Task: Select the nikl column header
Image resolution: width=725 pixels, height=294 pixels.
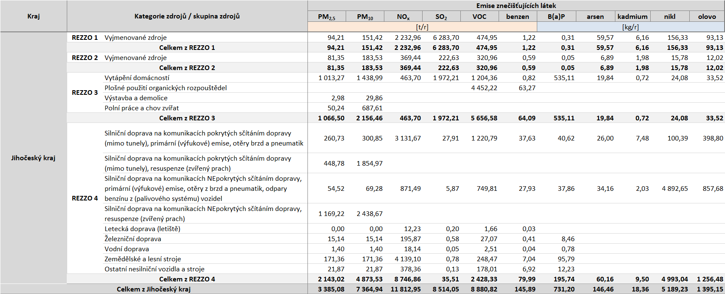Action: [670, 17]
